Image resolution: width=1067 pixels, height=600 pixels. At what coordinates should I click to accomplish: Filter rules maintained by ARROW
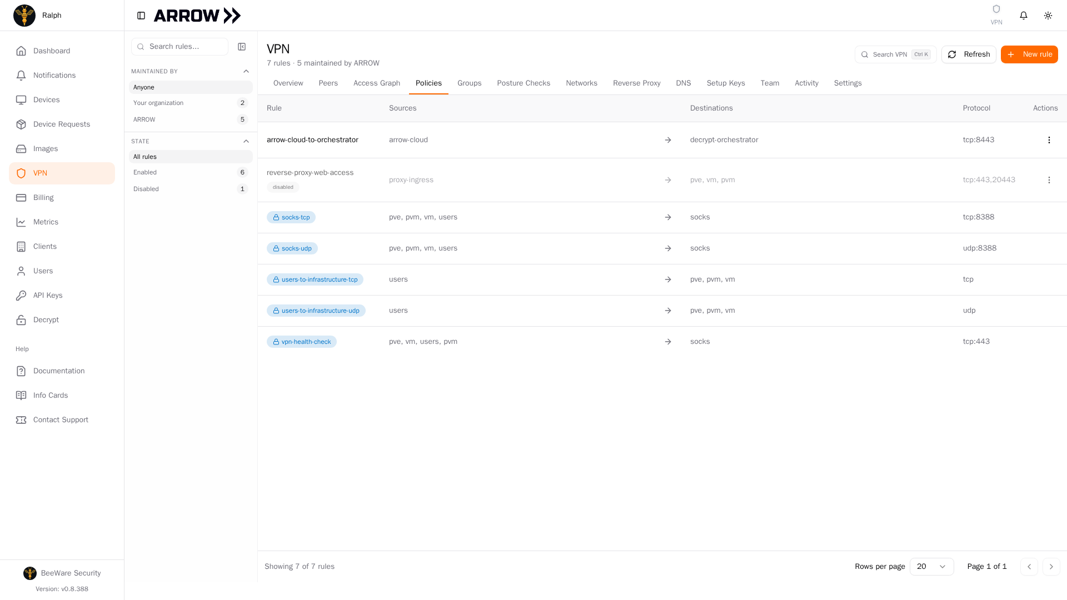pyautogui.click(x=191, y=119)
